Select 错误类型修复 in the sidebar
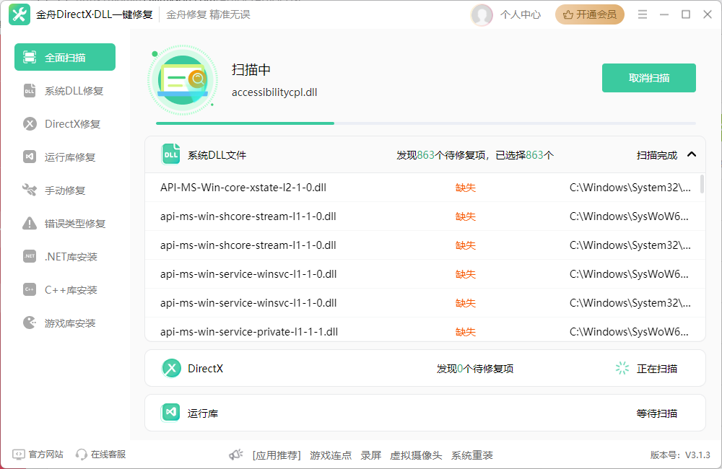Viewport: 722px width, 469px height. click(x=65, y=223)
